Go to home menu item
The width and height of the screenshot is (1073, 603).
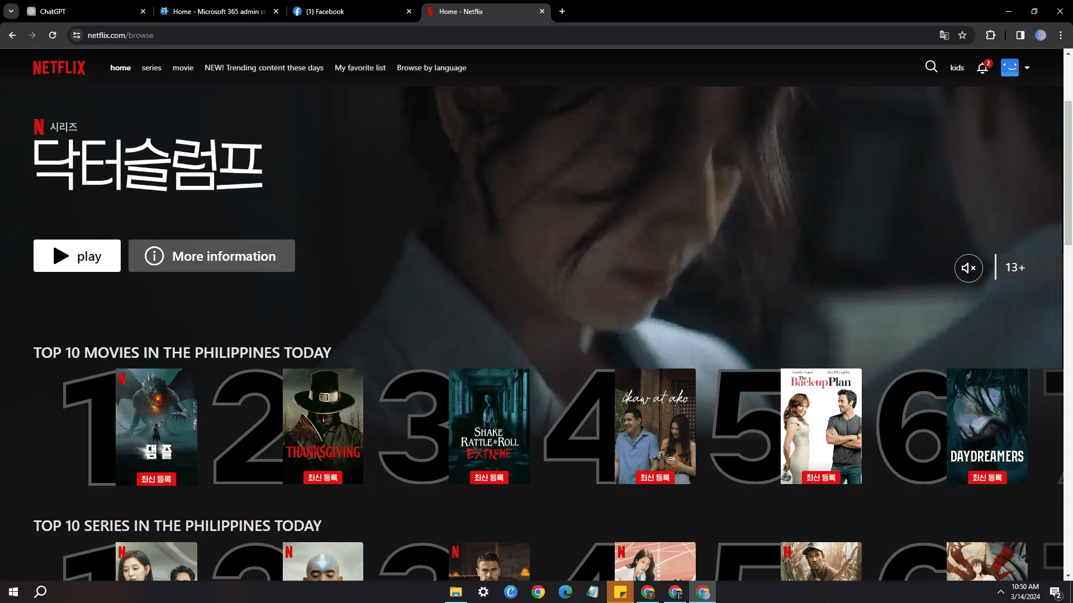[x=120, y=68]
